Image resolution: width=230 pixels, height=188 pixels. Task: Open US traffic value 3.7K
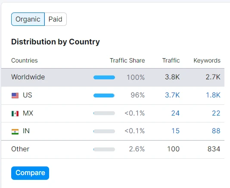(x=172, y=95)
